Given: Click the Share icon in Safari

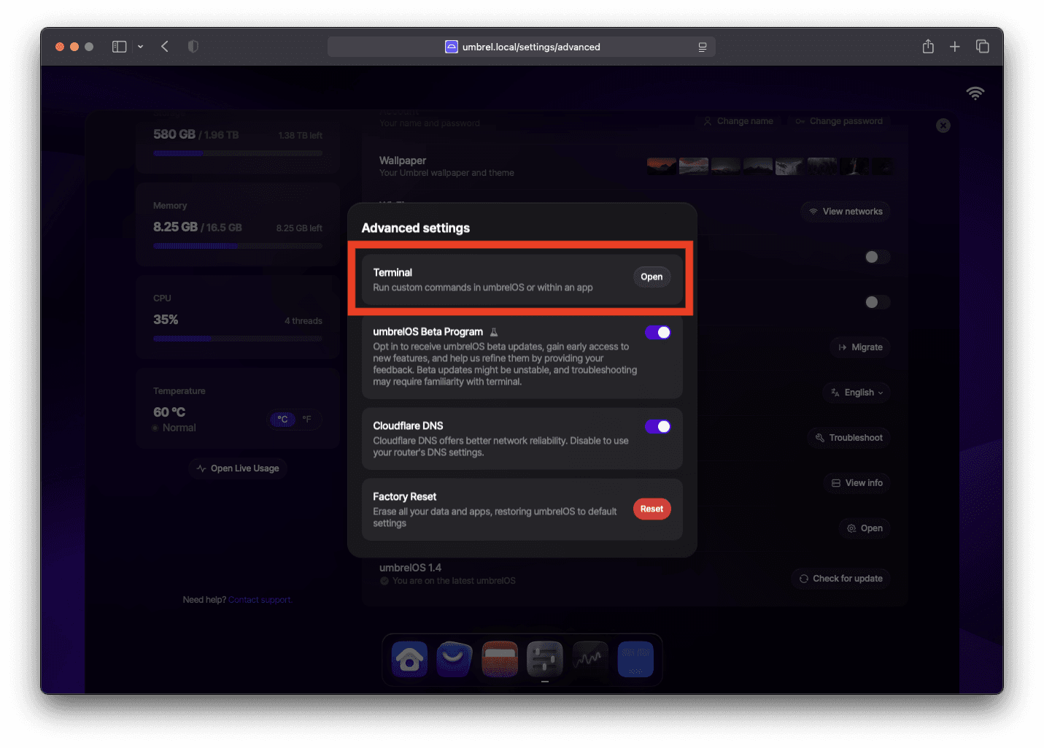Looking at the screenshot, I should 928,47.
